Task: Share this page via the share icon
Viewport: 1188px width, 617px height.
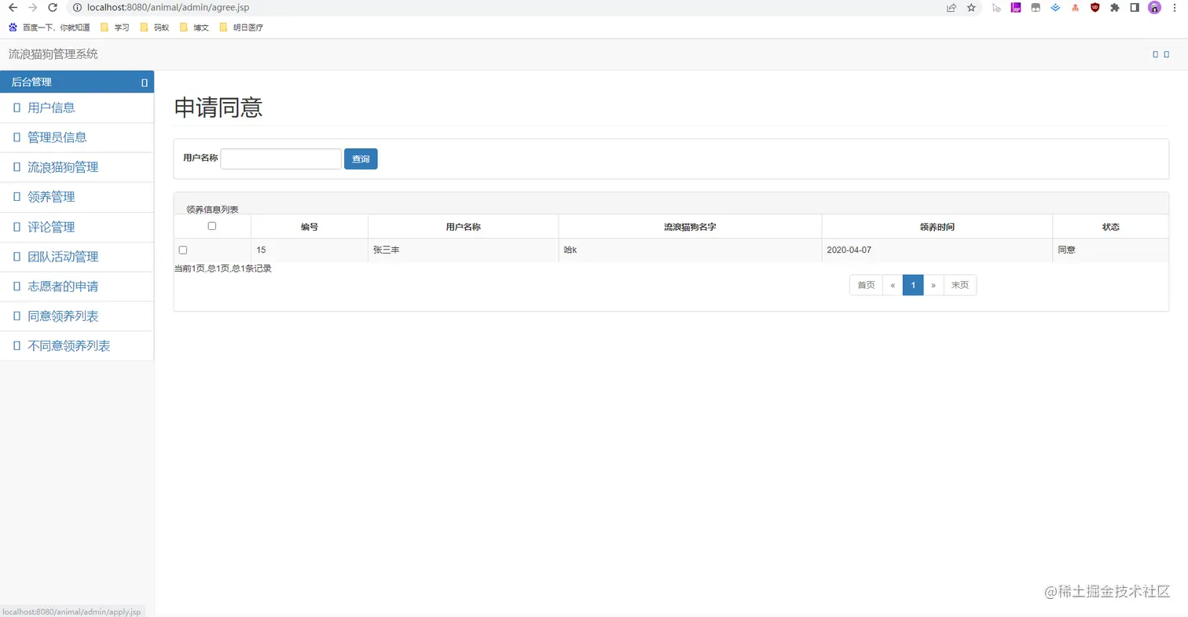Action: coord(951,8)
